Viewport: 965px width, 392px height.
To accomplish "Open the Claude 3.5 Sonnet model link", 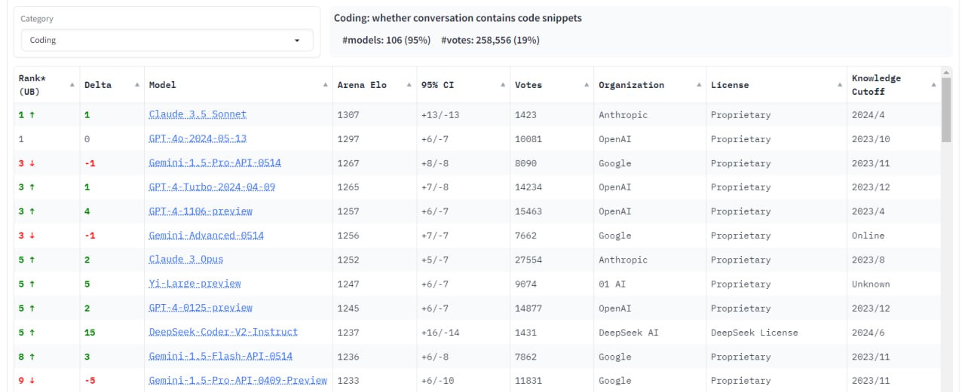I will pyautogui.click(x=198, y=114).
